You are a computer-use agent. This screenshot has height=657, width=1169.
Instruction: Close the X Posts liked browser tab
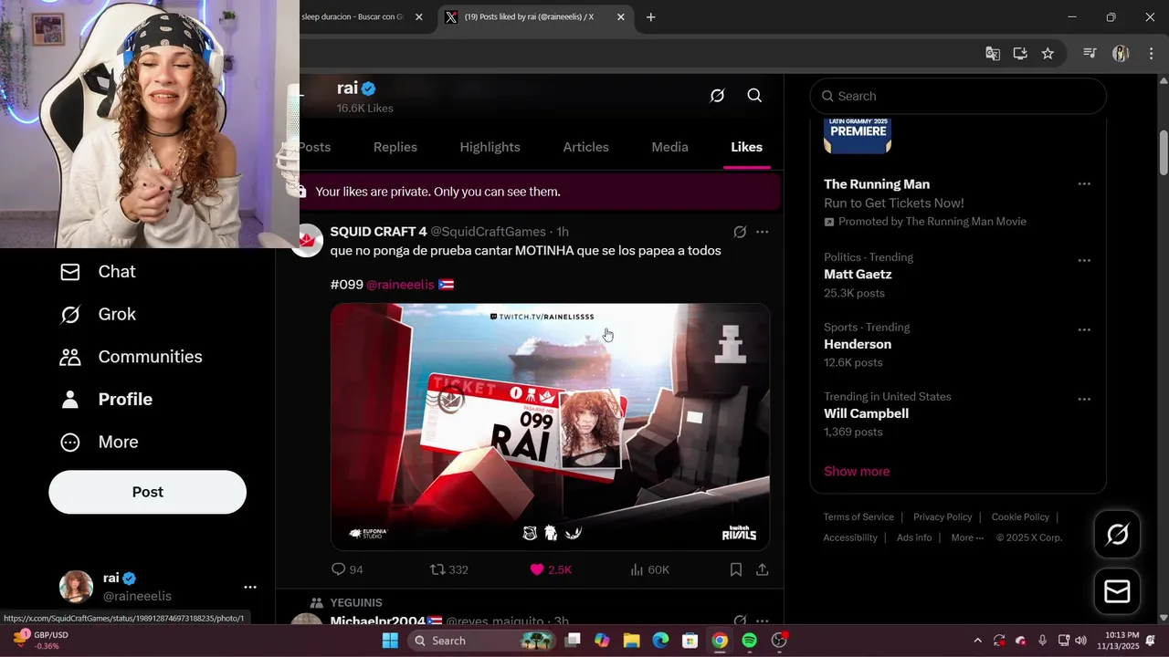tap(621, 16)
